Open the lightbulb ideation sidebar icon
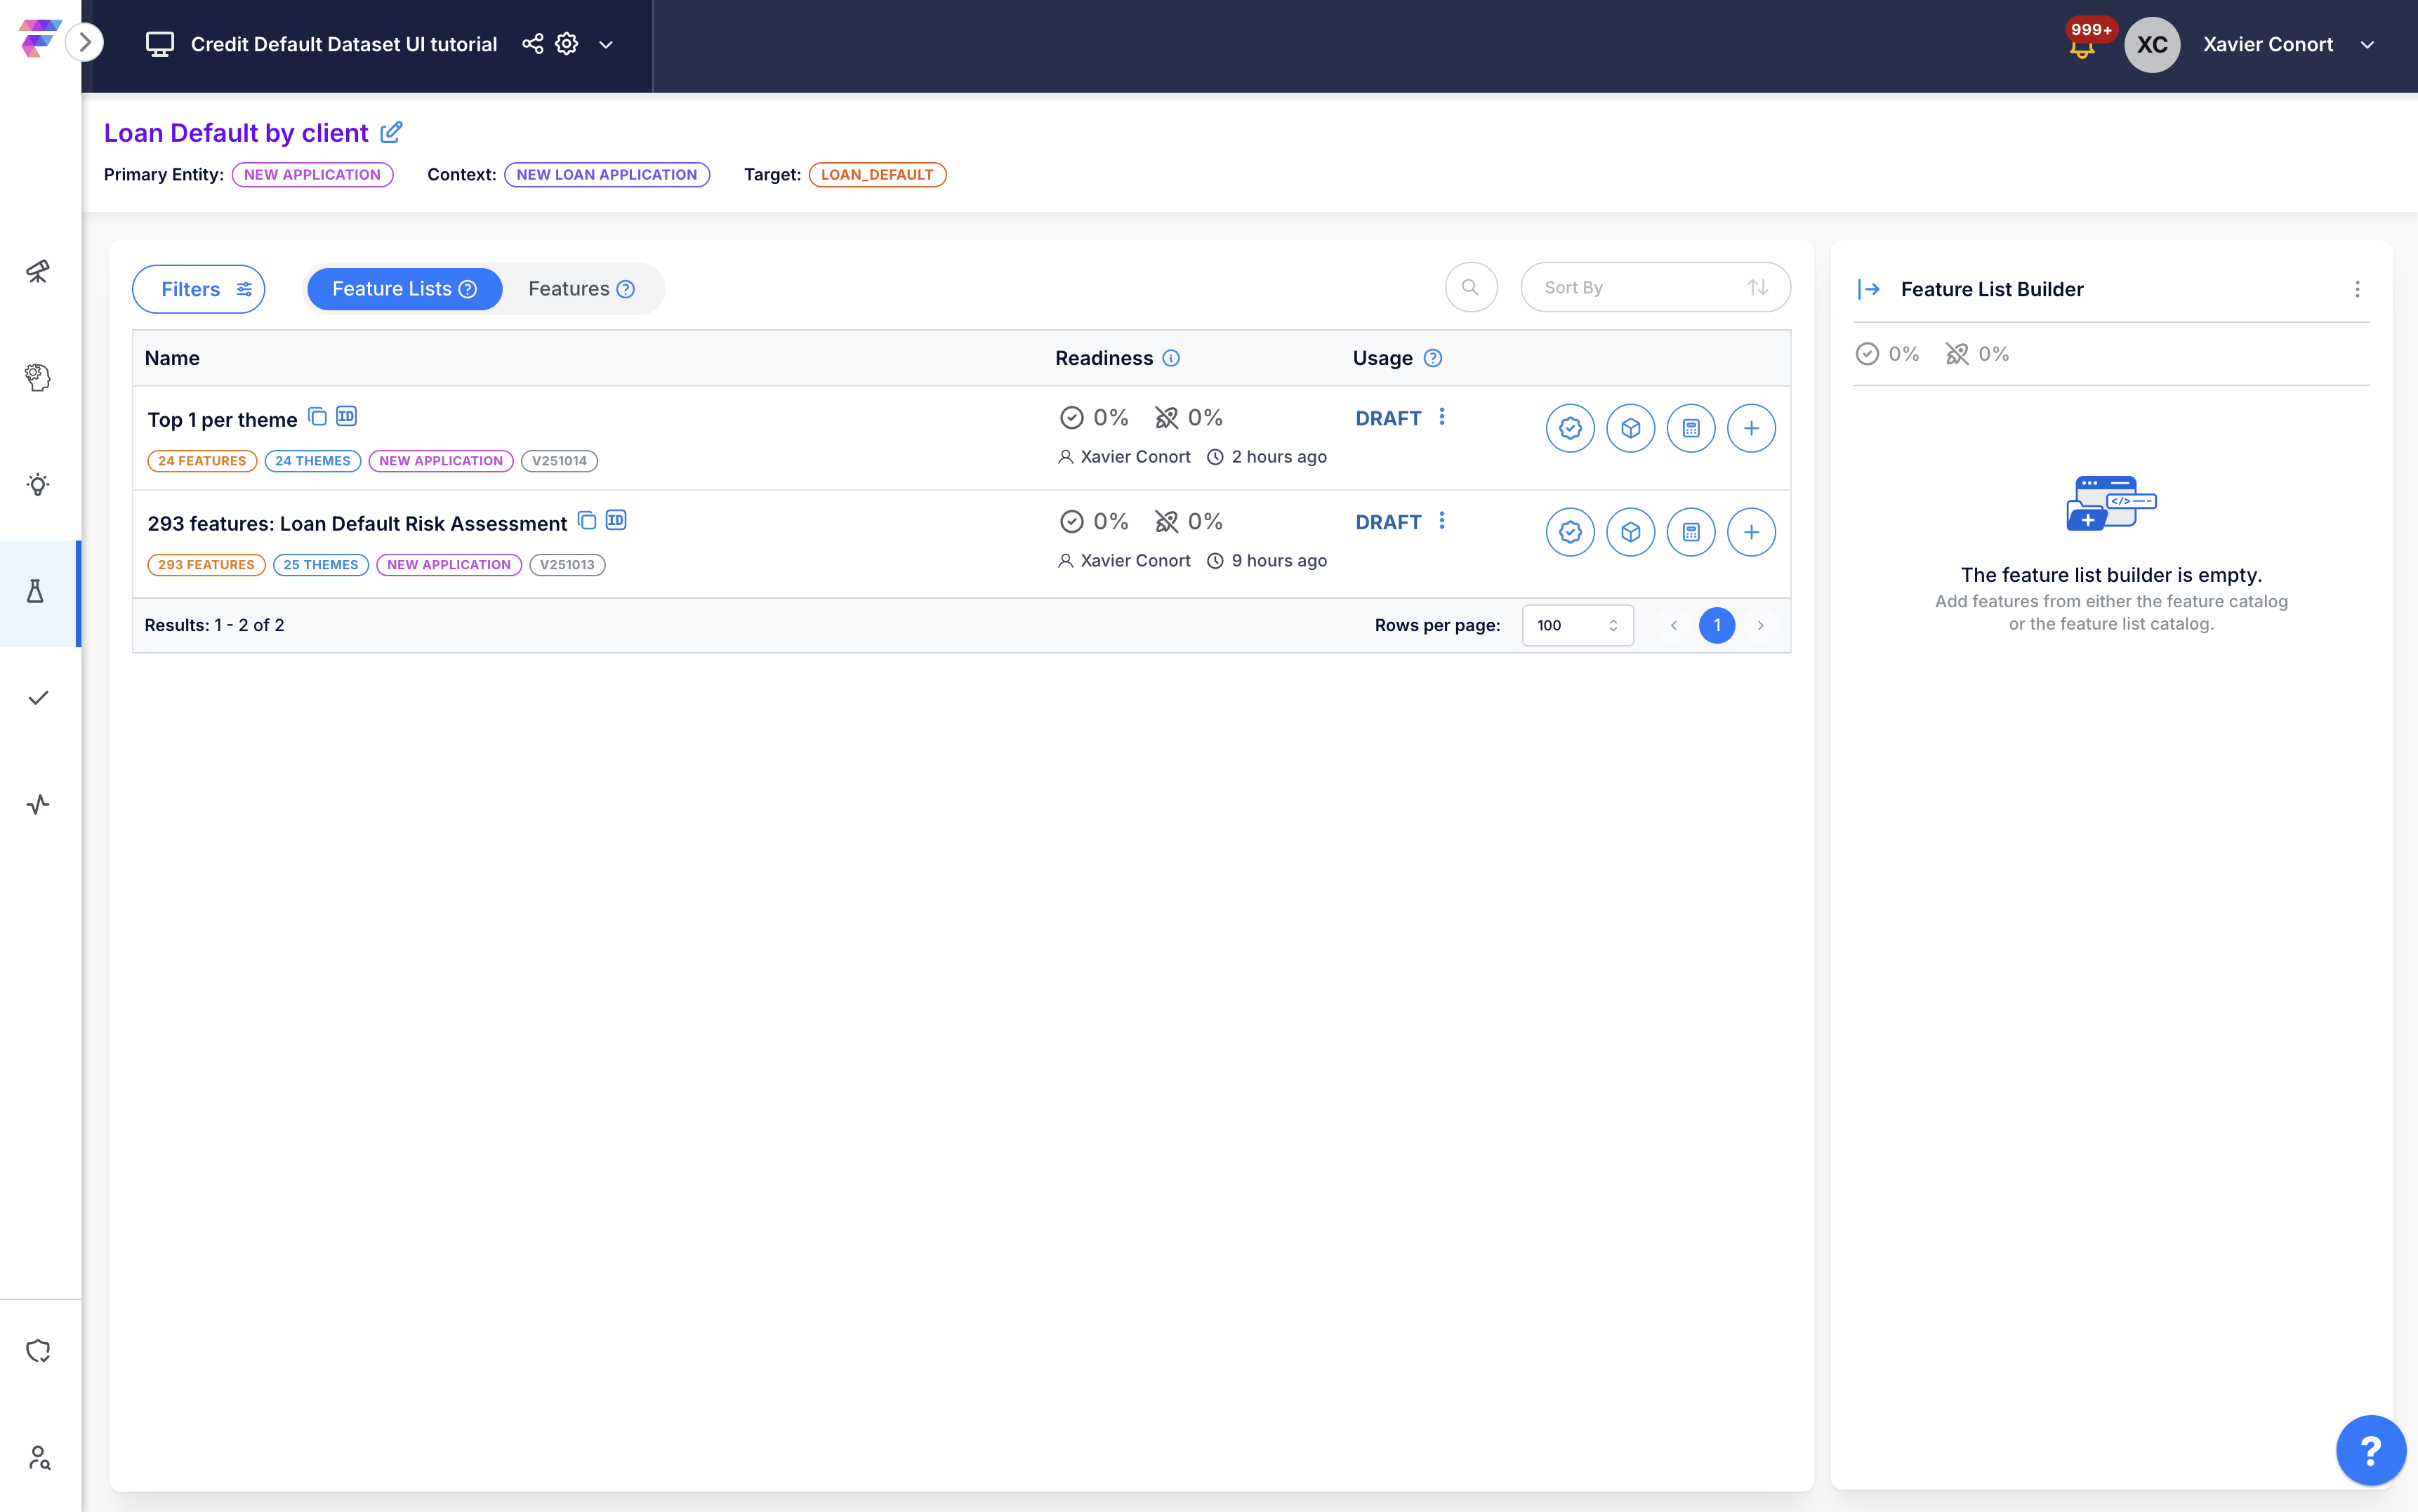The height and width of the screenshot is (1512, 2418). pyautogui.click(x=38, y=485)
